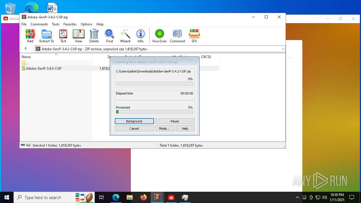Image resolution: width=361 pixels, height=203 pixels.
Task: Open the notification center icon
Action: click(x=352, y=197)
